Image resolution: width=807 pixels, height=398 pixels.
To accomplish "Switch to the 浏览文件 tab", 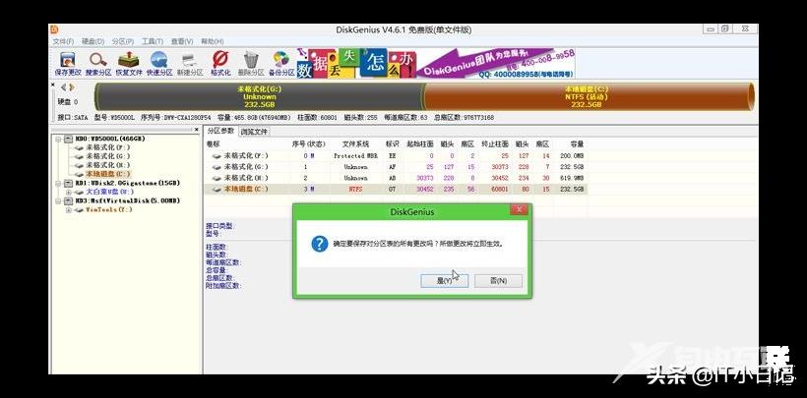I will (254, 132).
